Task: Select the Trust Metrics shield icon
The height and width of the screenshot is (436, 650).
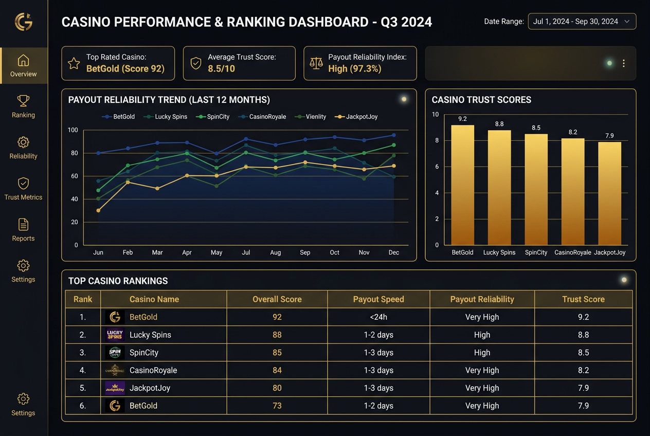Action: click(x=23, y=184)
